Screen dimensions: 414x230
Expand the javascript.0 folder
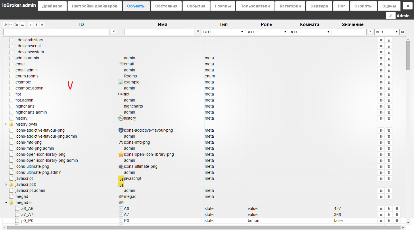pyautogui.click(x=6, y=184)
